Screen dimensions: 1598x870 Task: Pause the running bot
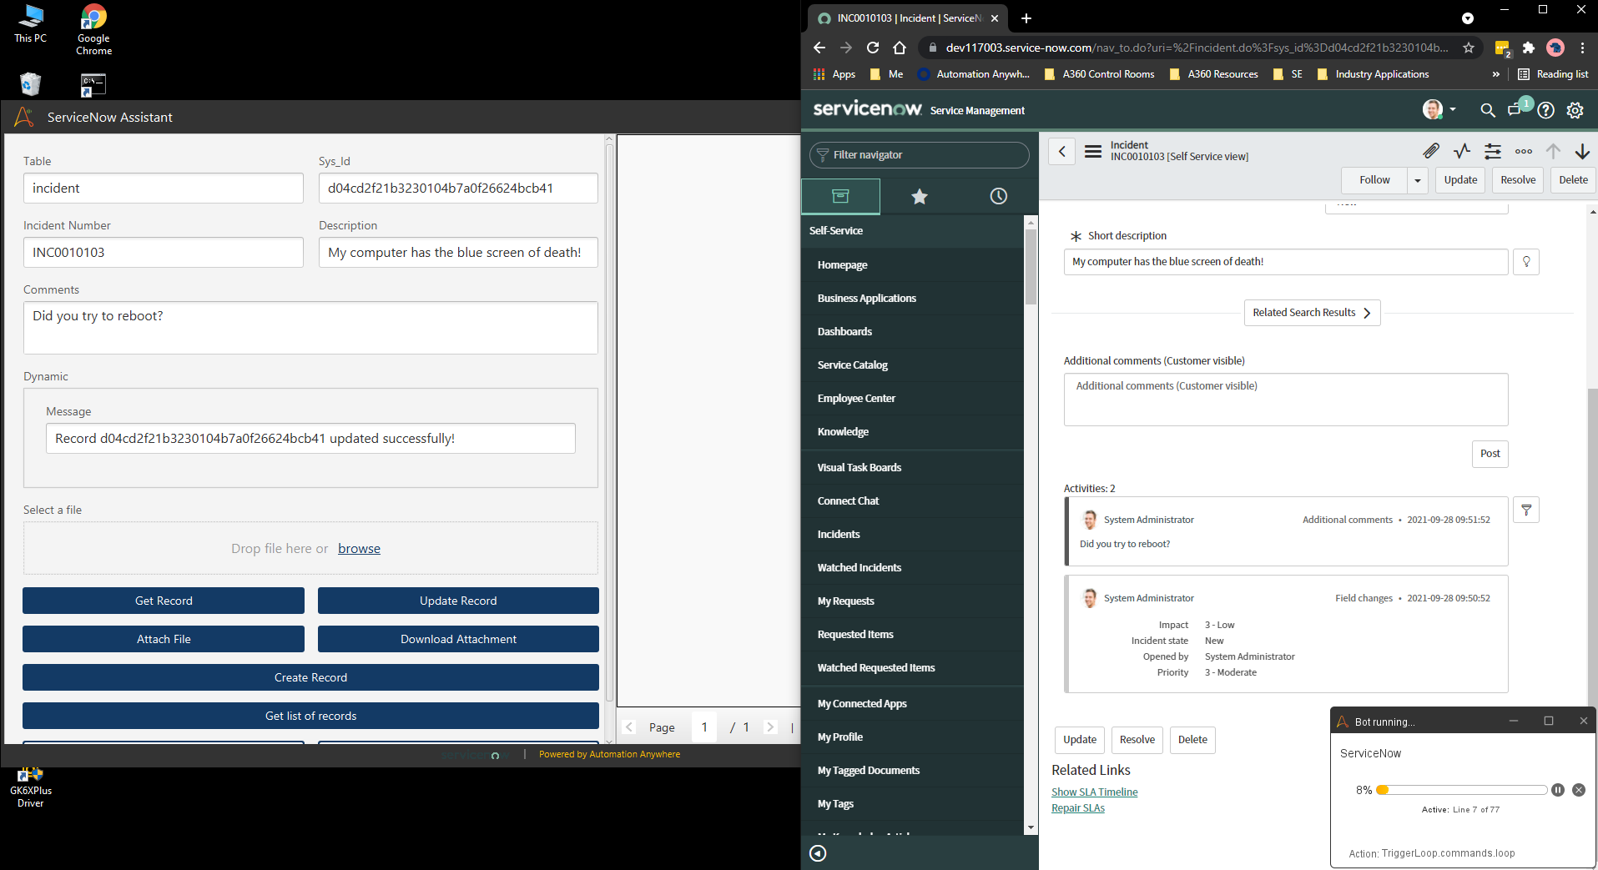[1557, 790]
